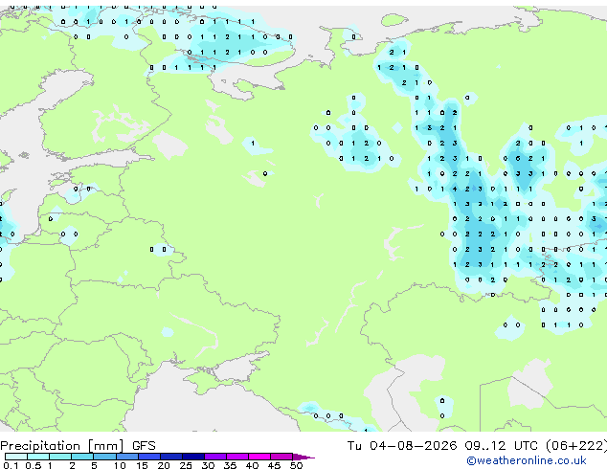607x469 pixels.
Task: Click the legend label '45'
Action: (x=274, y=465)
